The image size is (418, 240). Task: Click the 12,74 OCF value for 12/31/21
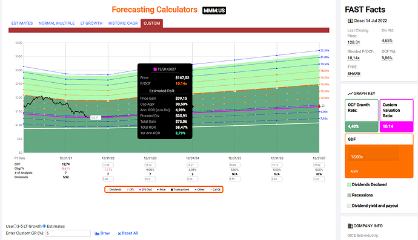click(65, 164)
